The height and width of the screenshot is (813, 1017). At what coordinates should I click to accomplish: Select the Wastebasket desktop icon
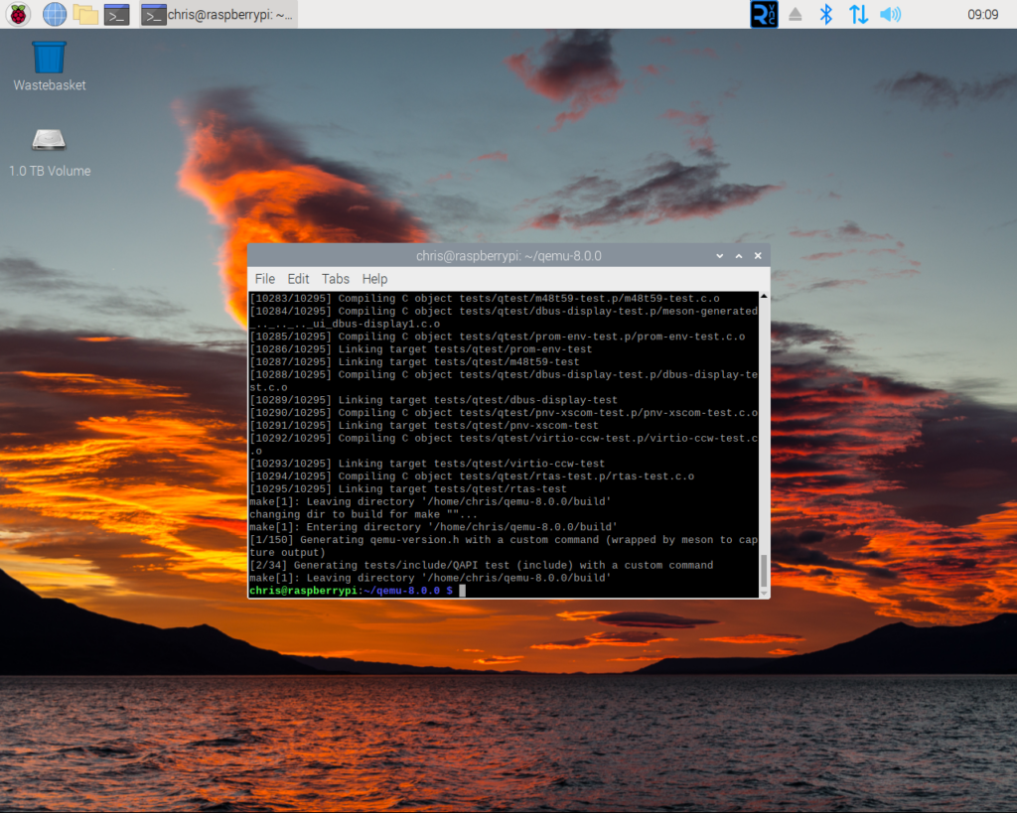coord(50,67)
